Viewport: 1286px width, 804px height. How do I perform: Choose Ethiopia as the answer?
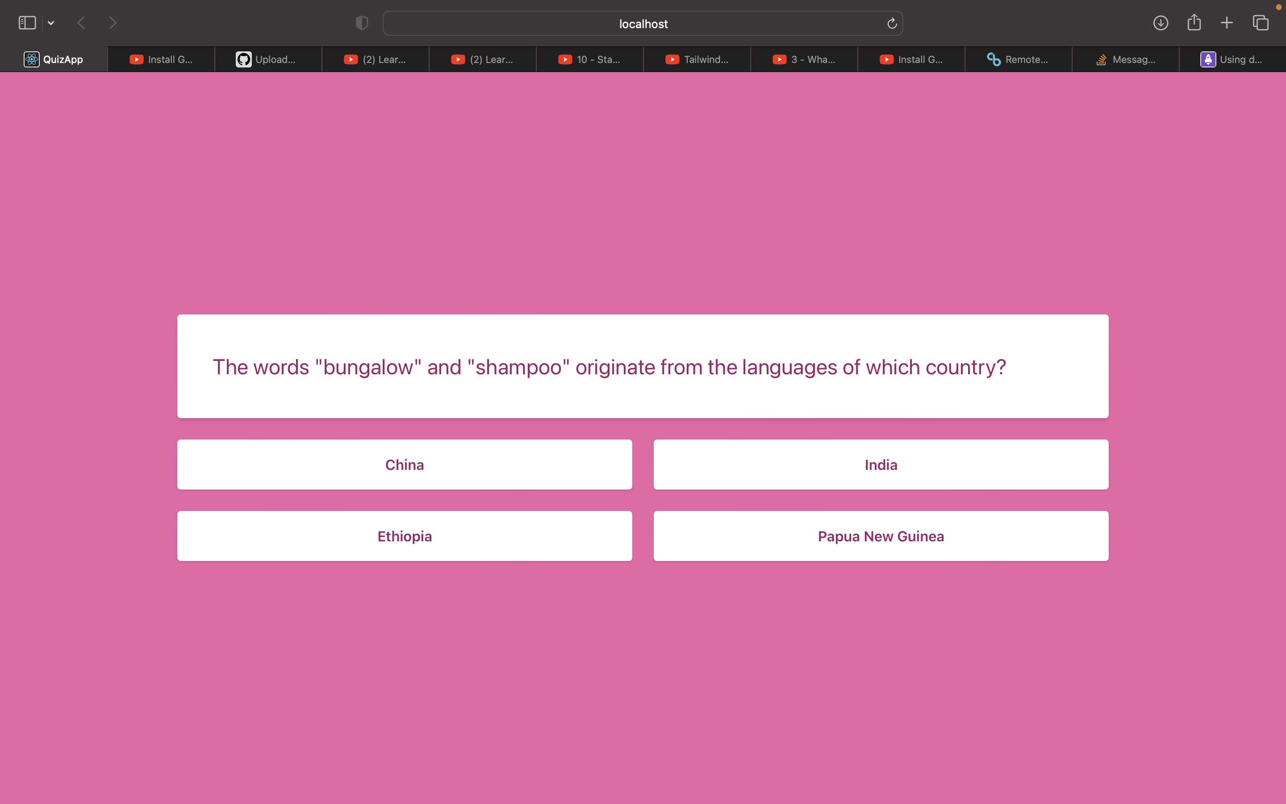click(x=404, y=536)
